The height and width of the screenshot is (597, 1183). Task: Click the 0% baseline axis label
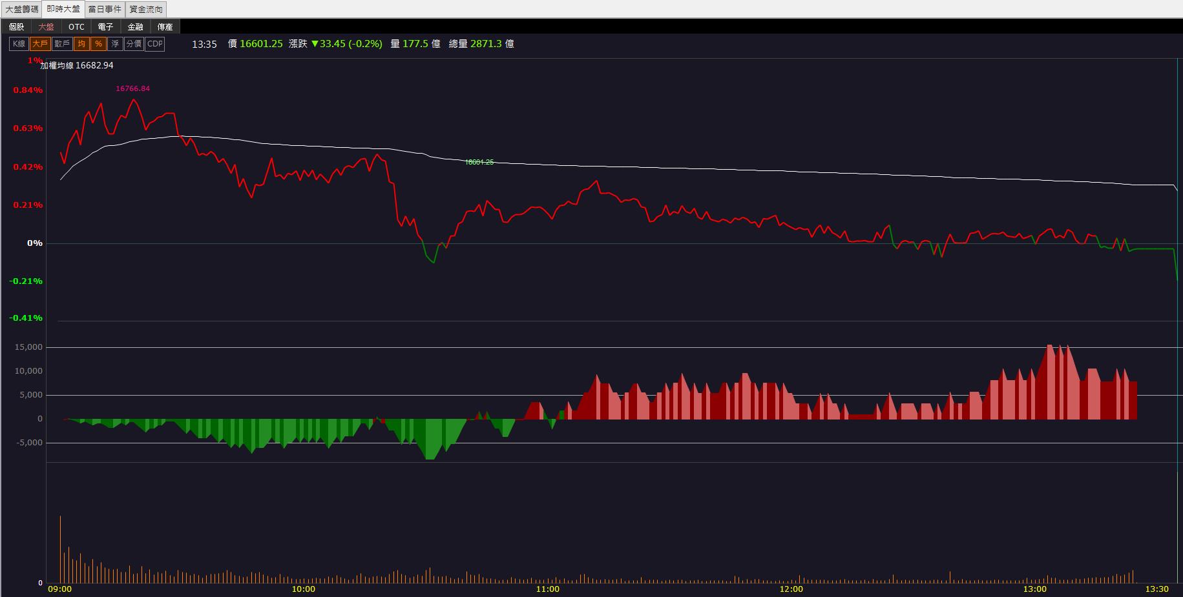pos(35,243)
